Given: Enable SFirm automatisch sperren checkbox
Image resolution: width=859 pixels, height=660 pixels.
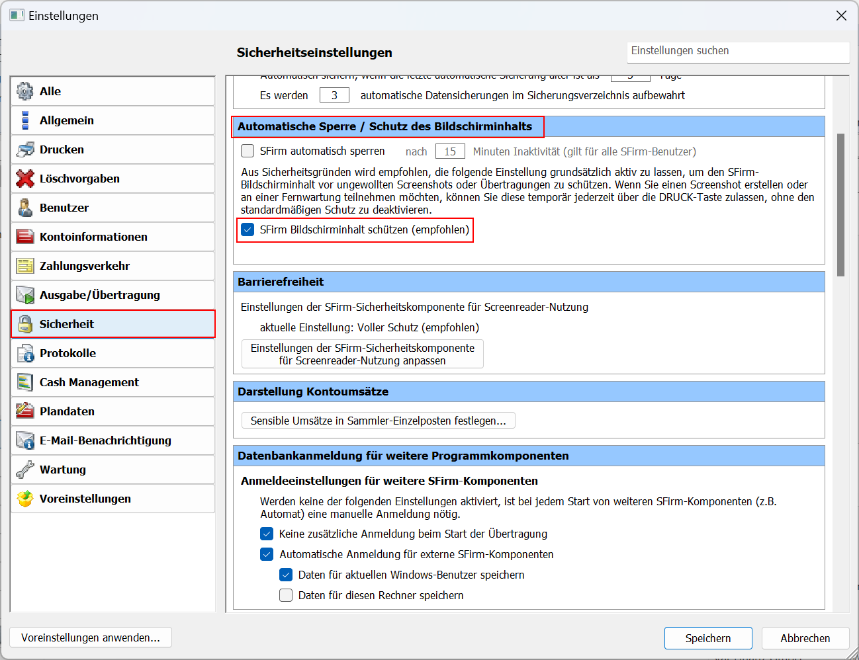Looking at the screenshot, I should 248,151.
